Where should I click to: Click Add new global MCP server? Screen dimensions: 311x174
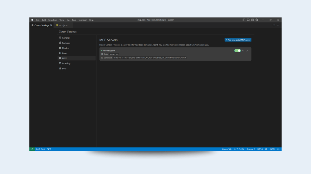(x=238, y=40)
